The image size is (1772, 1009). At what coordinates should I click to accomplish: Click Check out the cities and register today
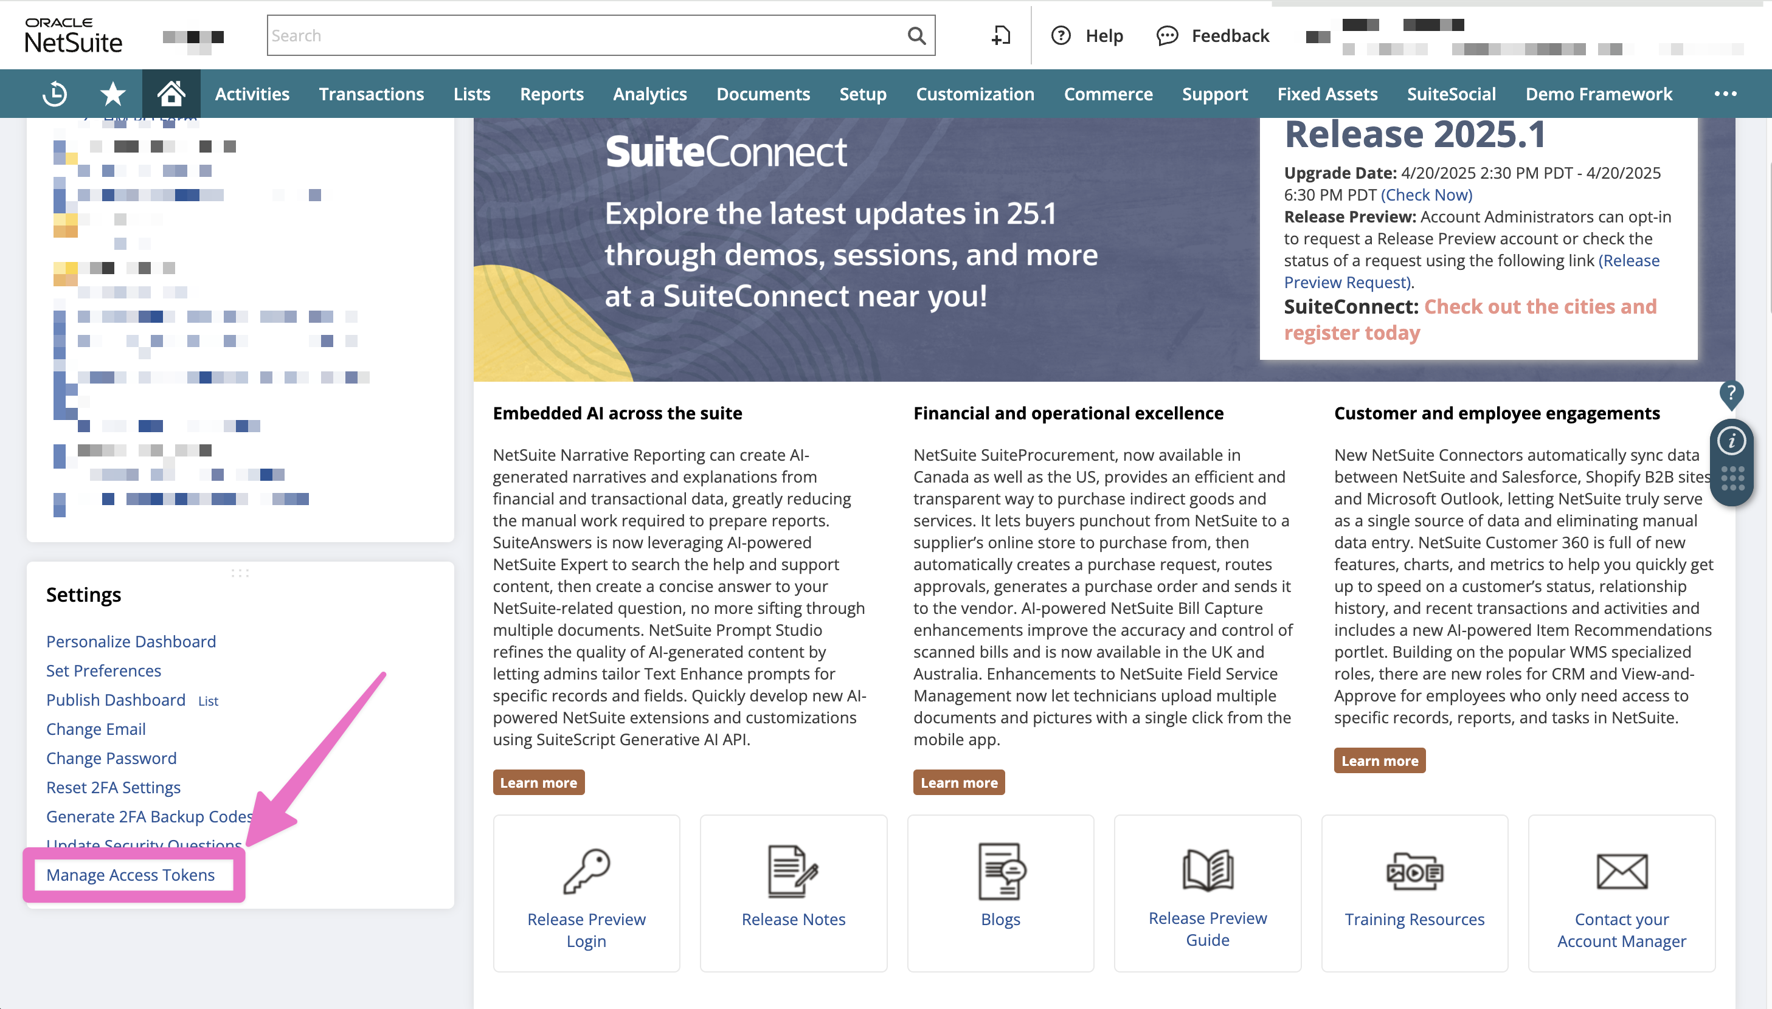tap(1470, 320)
